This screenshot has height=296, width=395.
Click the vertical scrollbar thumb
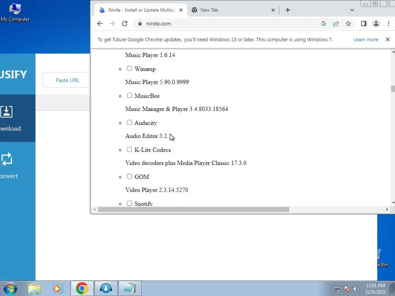pos(393,89)
